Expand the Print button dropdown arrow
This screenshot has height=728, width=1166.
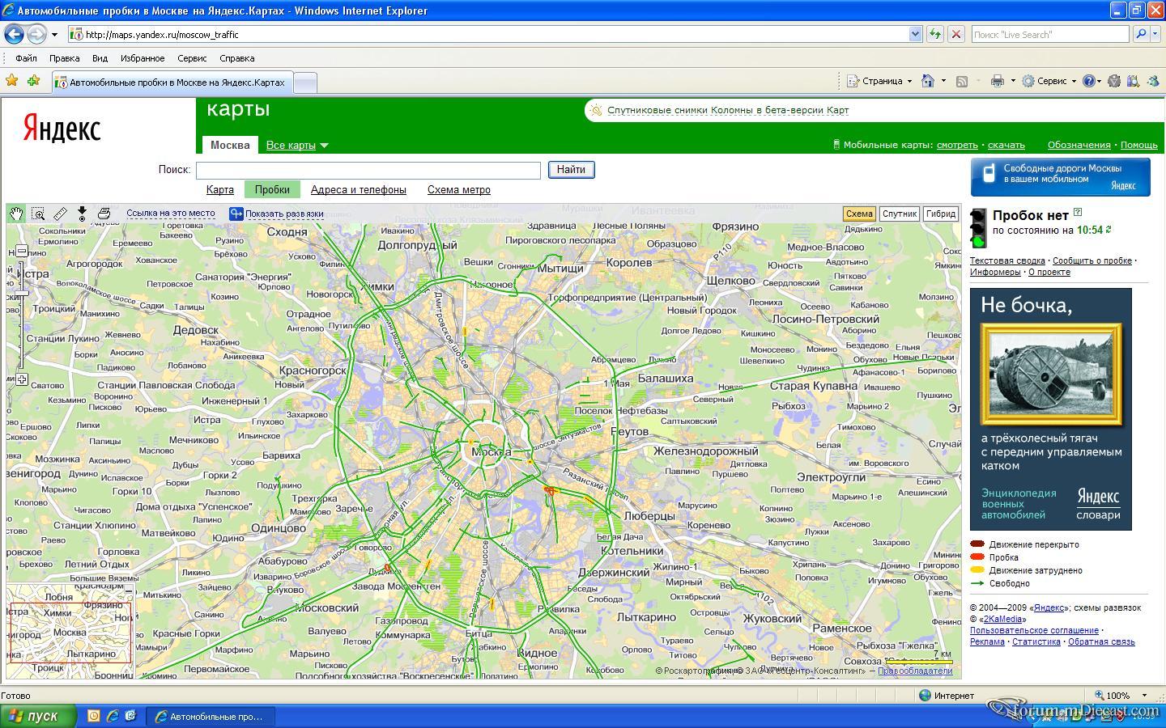tap(1013, 81)
